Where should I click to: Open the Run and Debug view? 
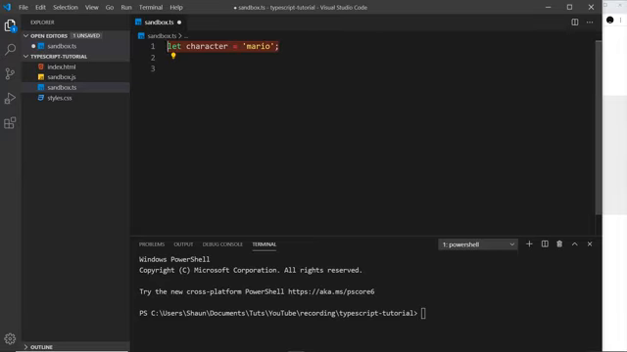click(x=10, y=98)
